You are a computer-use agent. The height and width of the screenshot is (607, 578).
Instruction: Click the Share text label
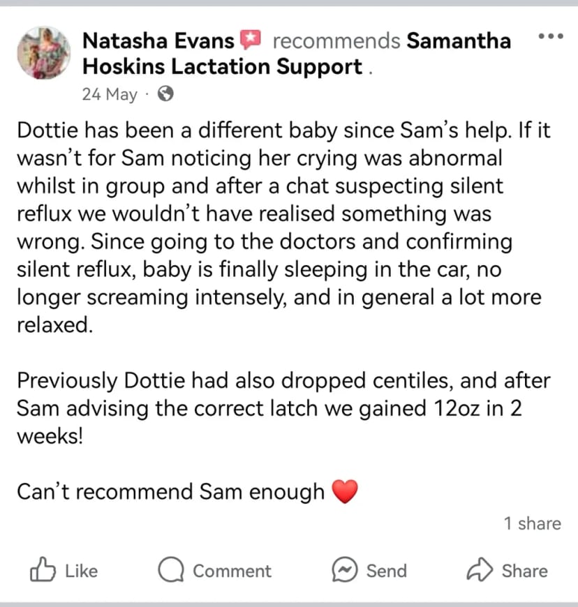(525, 571)
